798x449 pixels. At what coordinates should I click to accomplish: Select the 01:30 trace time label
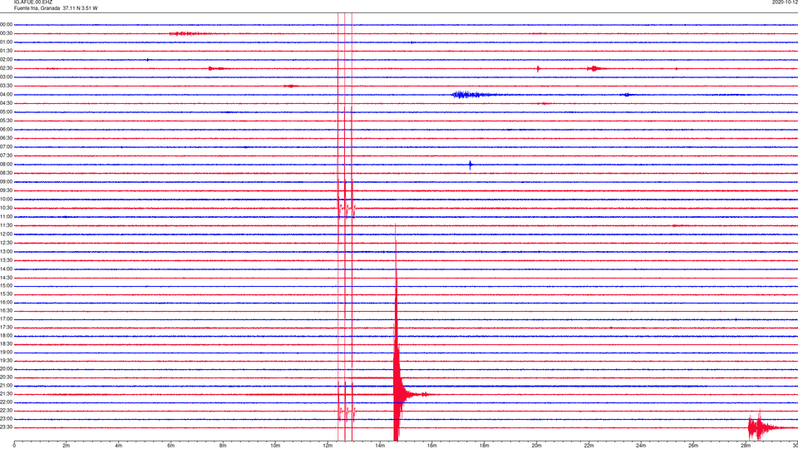click(6, 51)
